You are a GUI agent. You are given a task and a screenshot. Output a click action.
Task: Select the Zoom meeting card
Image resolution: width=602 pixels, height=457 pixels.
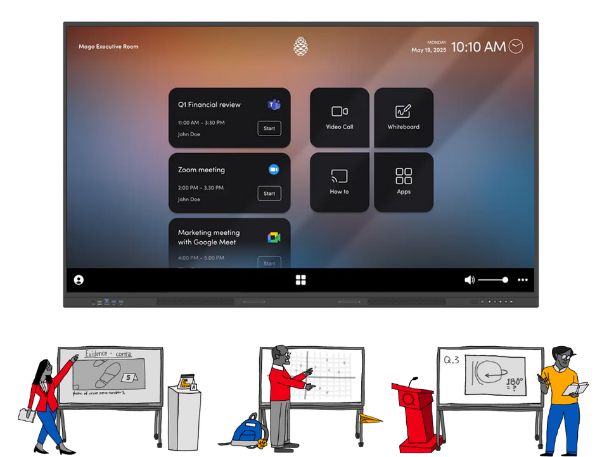(209, 183)
